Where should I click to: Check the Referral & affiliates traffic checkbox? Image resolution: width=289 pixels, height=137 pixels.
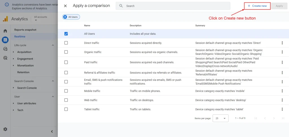(x=66, y=72)
